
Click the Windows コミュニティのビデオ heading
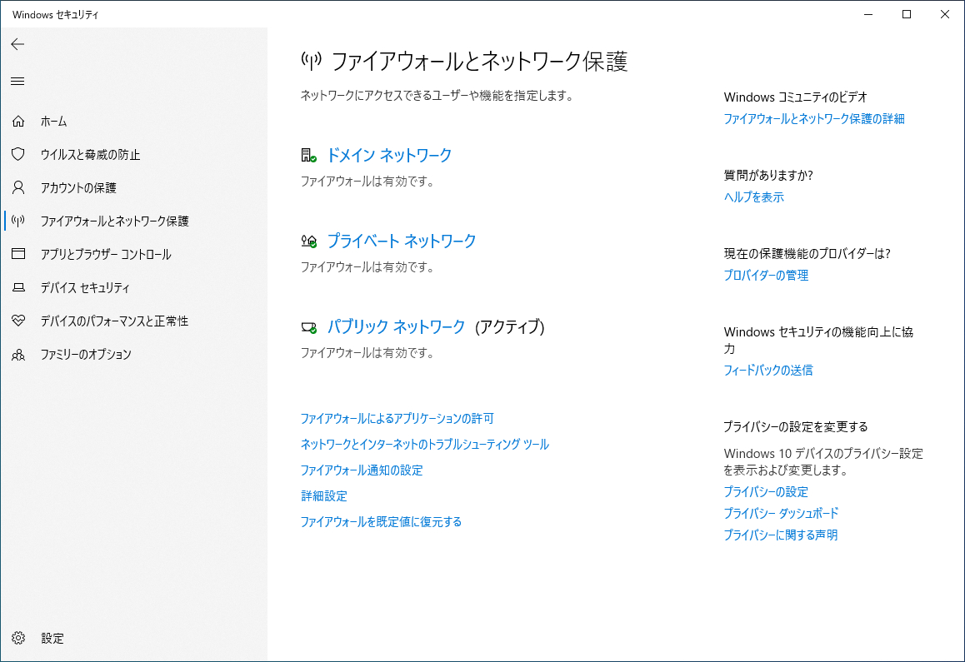(796, 97)
